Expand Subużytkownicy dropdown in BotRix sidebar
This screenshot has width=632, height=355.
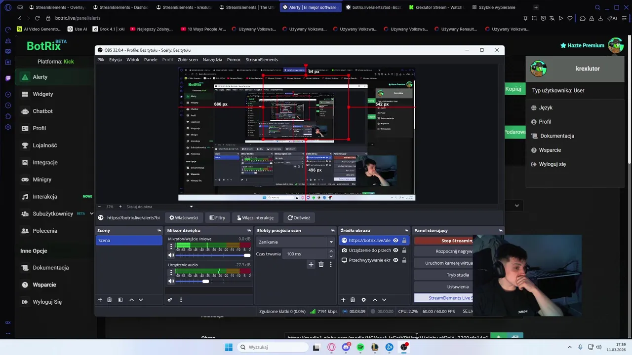pos(91,214)
